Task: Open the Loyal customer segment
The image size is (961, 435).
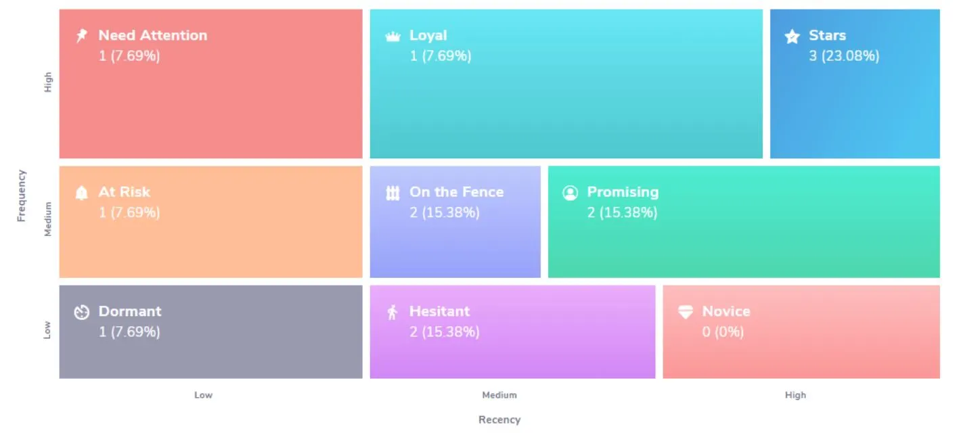Action: tap(566, 84)
